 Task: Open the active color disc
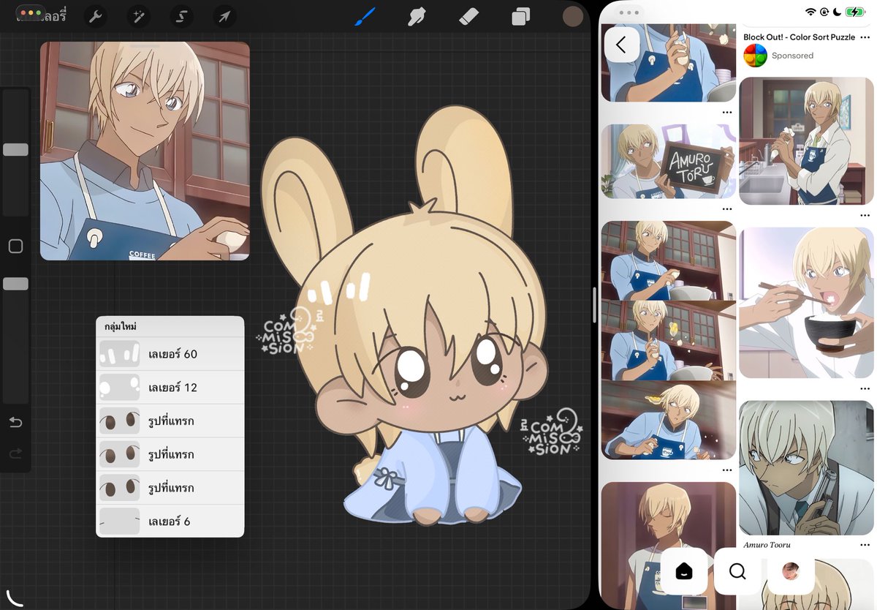573,16
